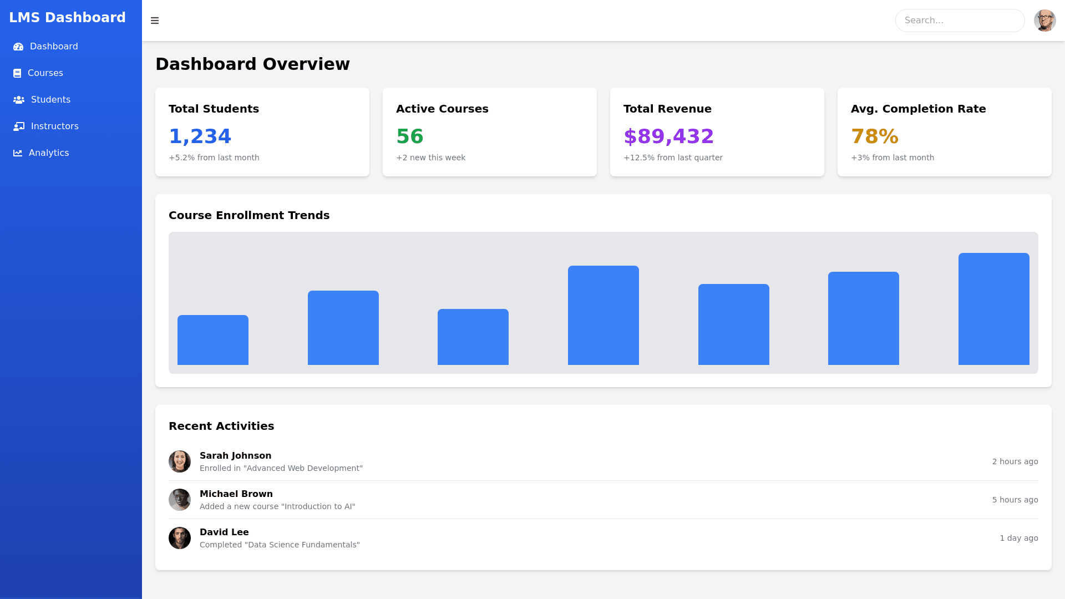Click Michael Brown's avatar photo

pyautogui.click(x=180, y=500)
